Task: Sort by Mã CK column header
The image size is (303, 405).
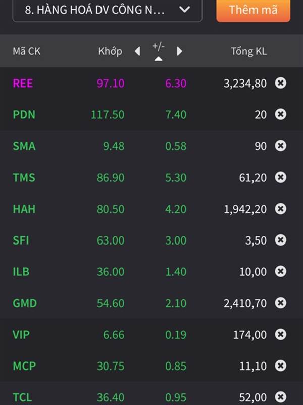Action: tap(27, 51)
